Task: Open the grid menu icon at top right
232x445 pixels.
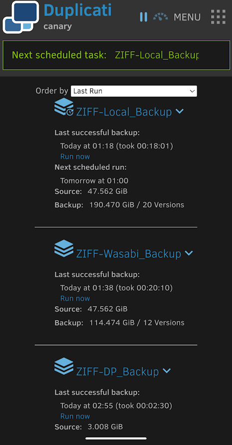Action: click(218, 17)
